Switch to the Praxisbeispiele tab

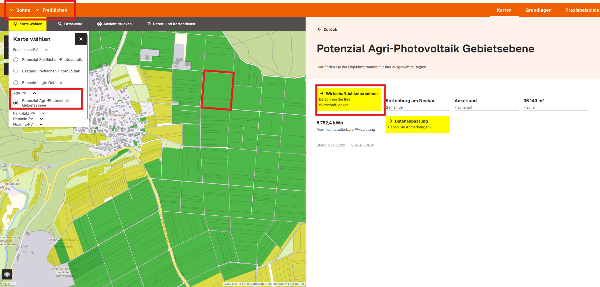(582, 10)
